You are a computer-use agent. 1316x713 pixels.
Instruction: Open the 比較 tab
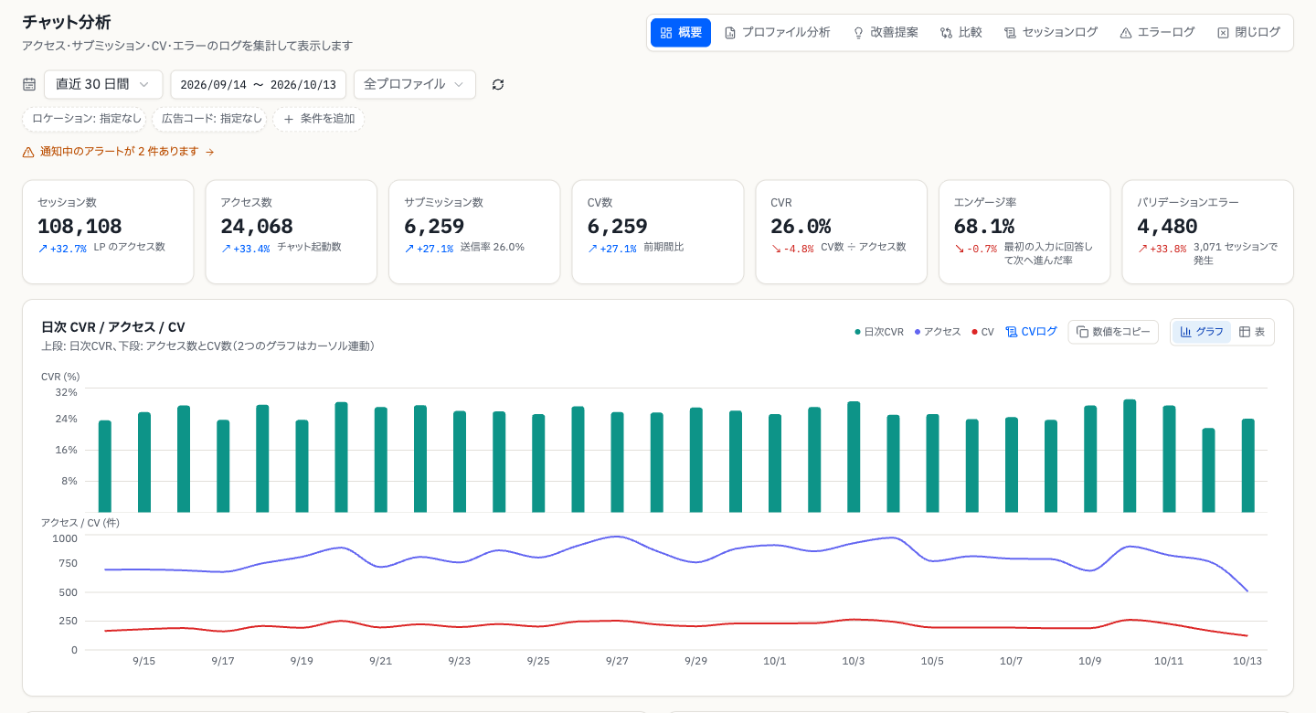pyautogui.click(x=960, y=33)
